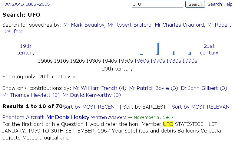Sort results by MOST RELEVANT

coord(202,107)
